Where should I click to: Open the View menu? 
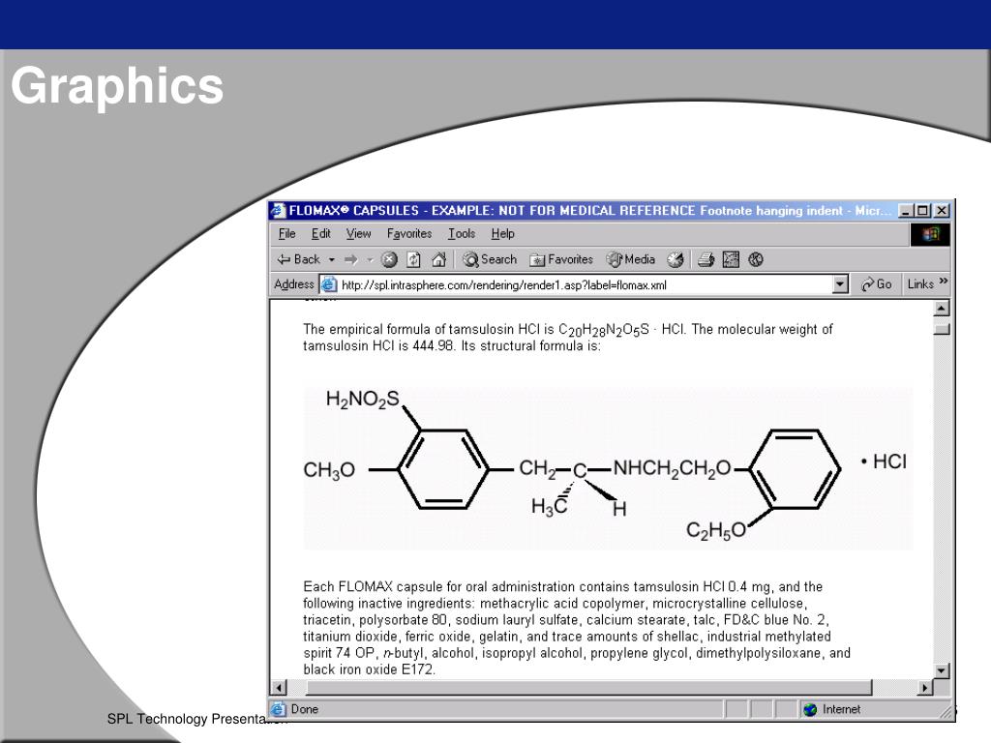coord(358,234)
